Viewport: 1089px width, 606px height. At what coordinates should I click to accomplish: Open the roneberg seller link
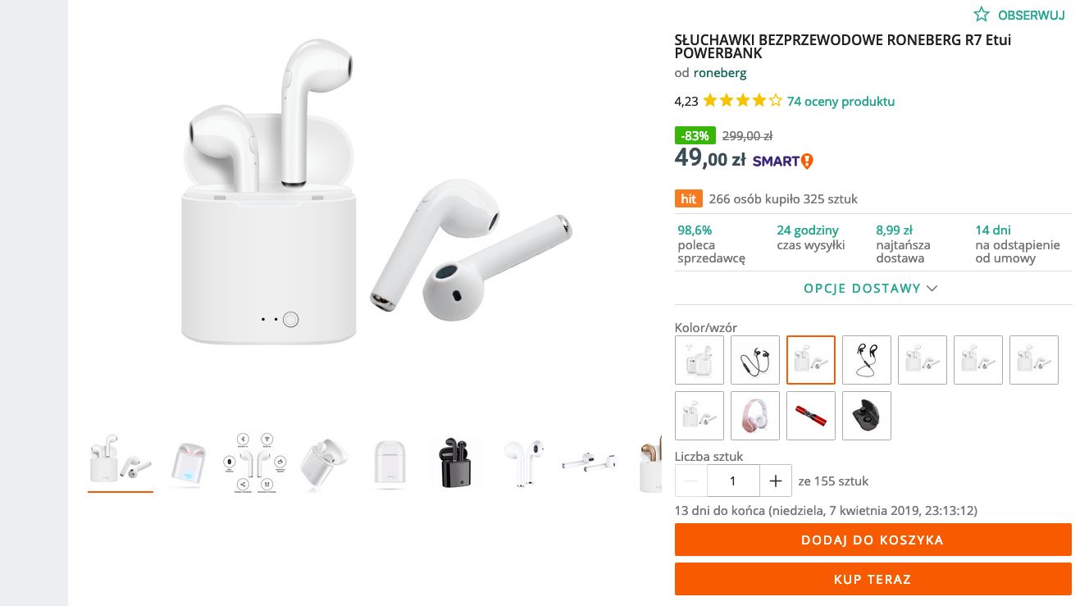(720, 73)
